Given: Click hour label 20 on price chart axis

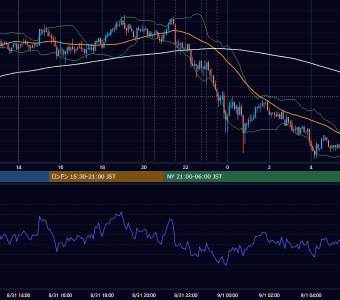Looking at the screenshot, I should 144,167.
